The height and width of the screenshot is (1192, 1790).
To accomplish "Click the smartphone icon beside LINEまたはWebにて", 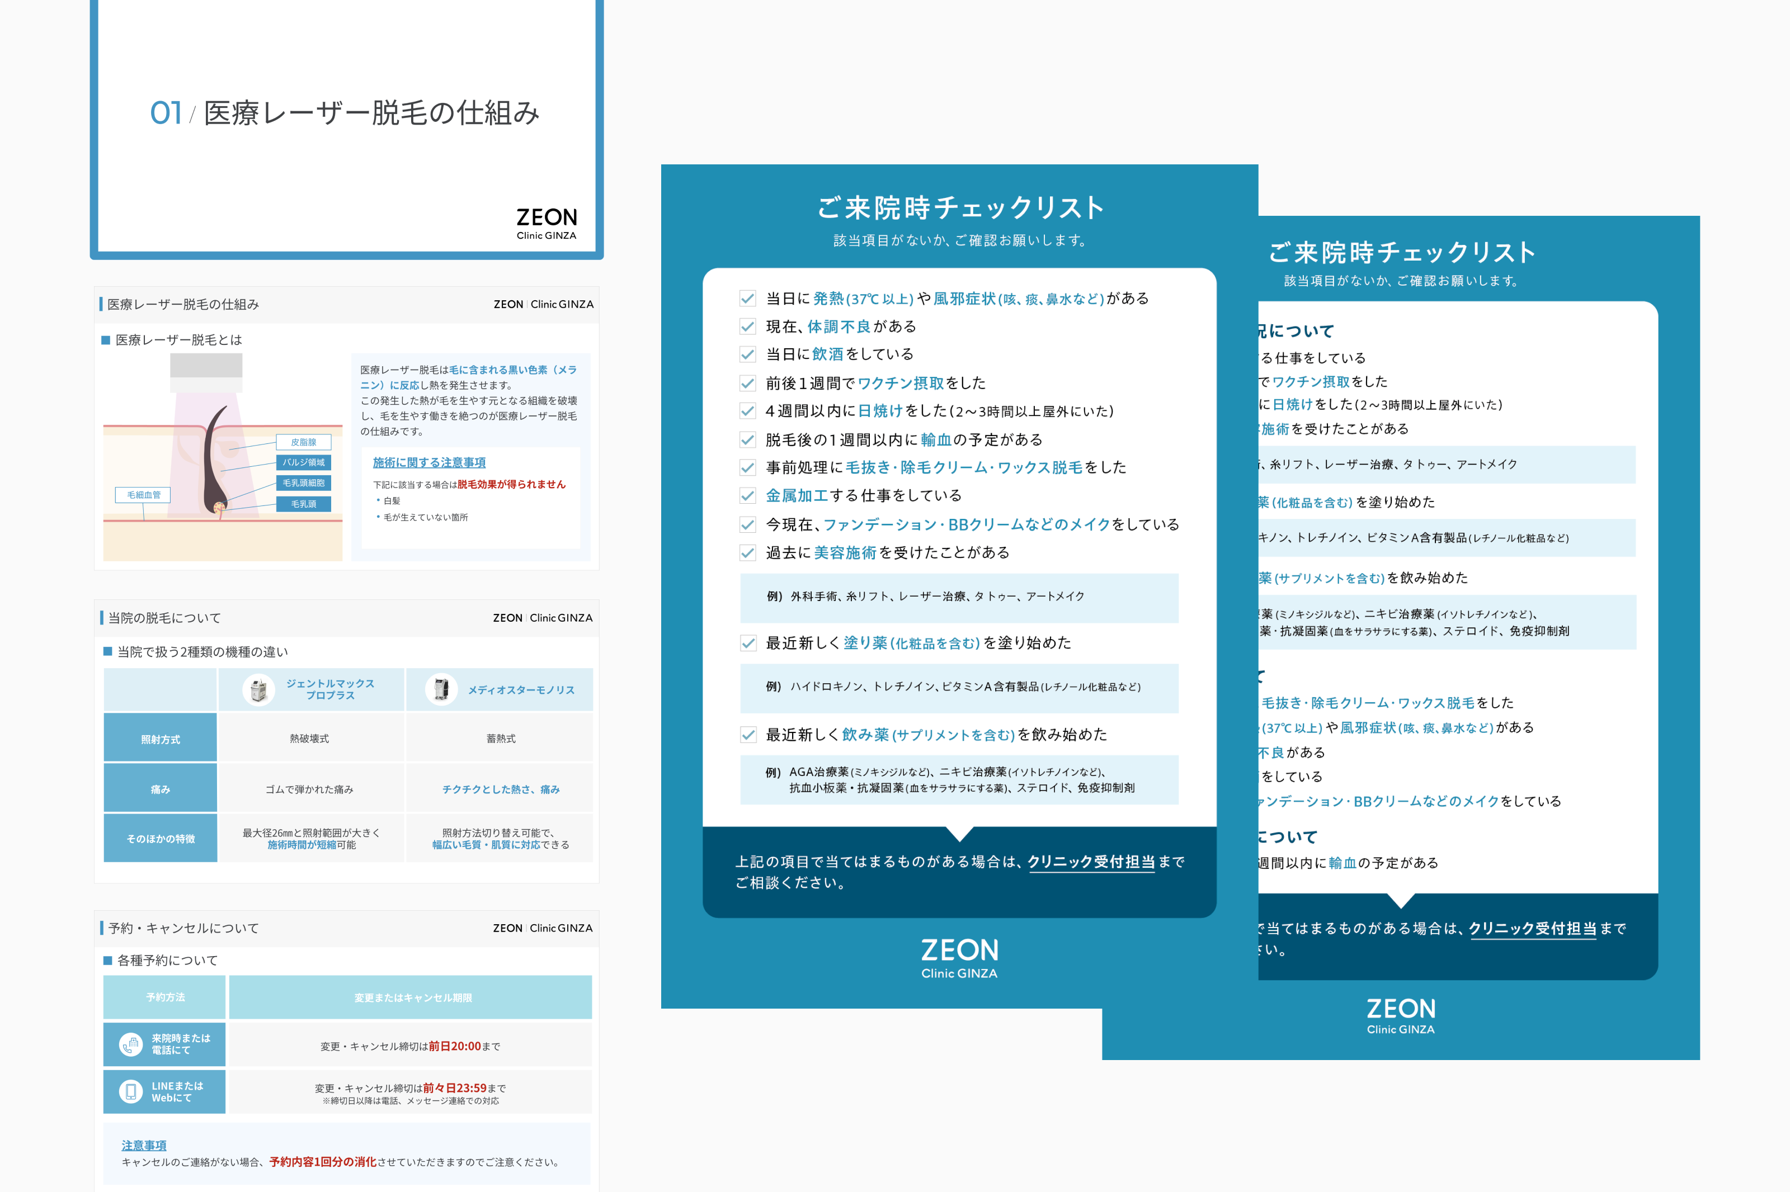I will click(131, 1092).
